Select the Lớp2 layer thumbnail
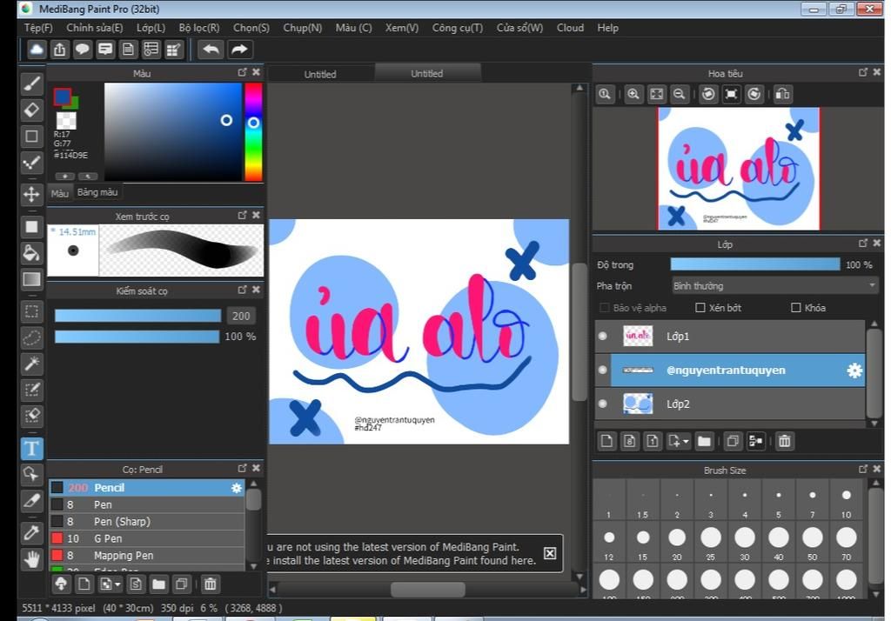Viewport: 891px width, 621px height. 638,404
